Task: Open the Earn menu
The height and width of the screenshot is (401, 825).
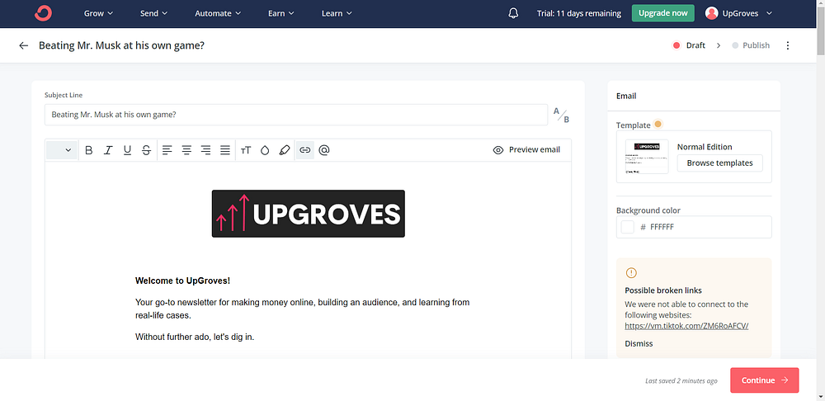Action: (x=280, y=14)
